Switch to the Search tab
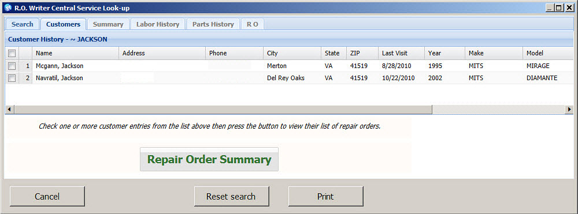The image size is (578, 214). coord(23,24)
